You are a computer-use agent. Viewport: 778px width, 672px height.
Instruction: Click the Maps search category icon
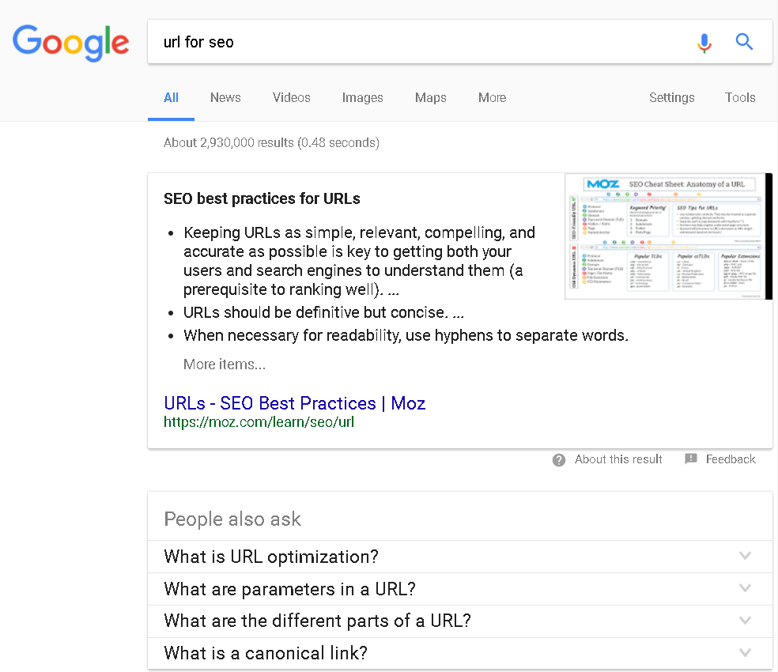click(430, 97)
